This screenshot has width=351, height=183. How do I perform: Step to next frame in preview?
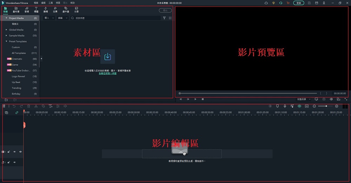click(188, 99)
